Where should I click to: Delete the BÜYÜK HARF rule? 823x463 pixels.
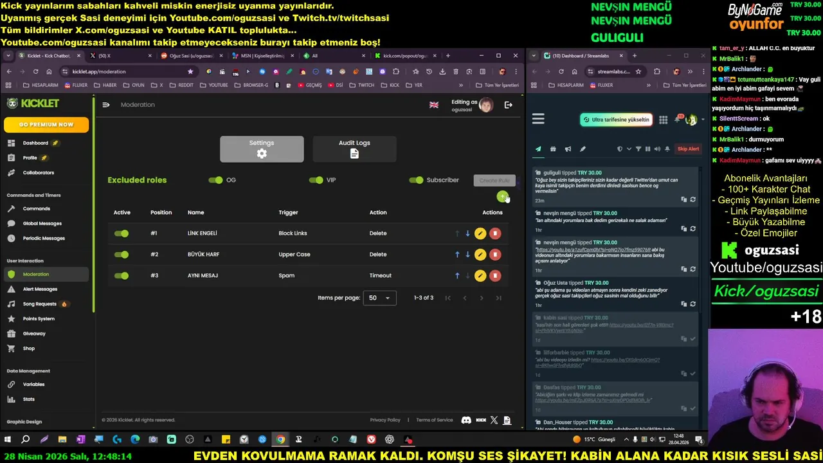tap(495, 255)
